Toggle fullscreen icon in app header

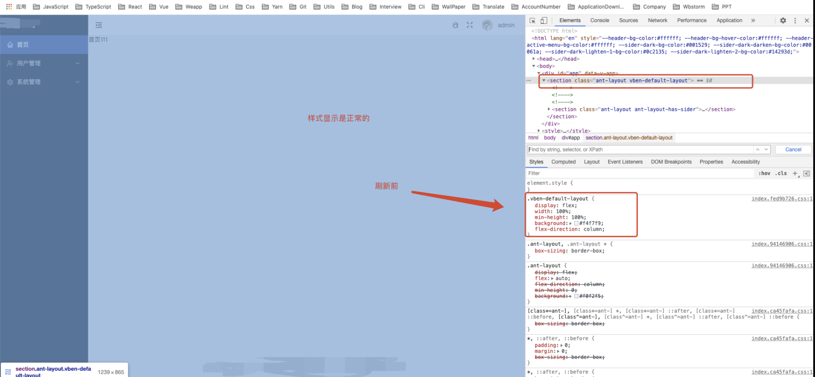pyautogui.click(x=470, y=25)
